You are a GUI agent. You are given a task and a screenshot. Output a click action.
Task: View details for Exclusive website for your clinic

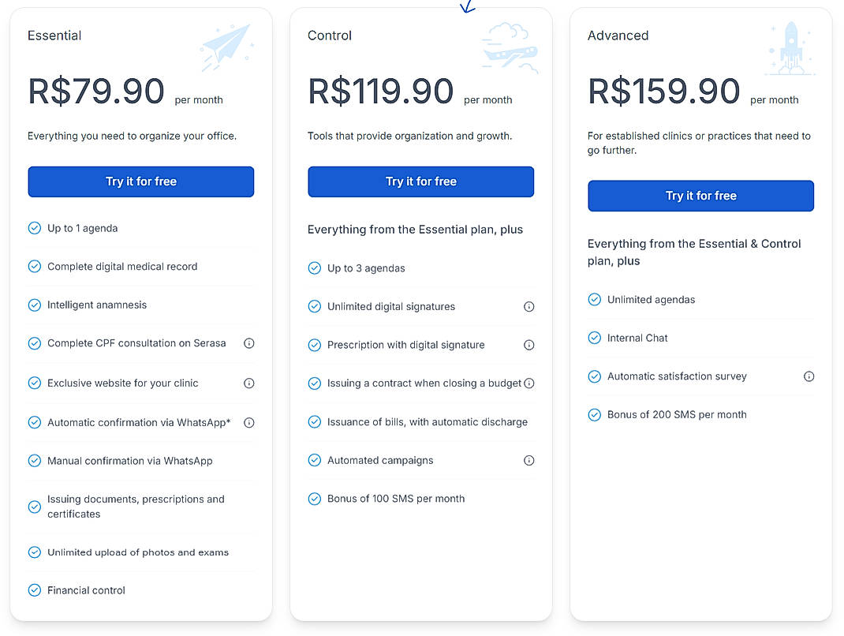click(x=249, y=383)
